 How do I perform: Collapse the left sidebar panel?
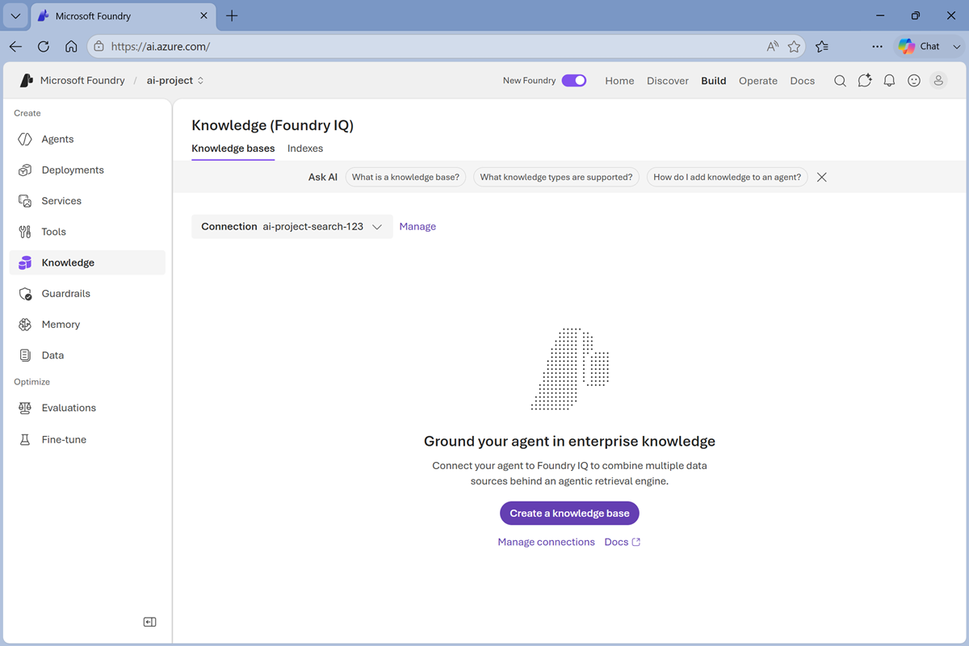coord(149,622)
